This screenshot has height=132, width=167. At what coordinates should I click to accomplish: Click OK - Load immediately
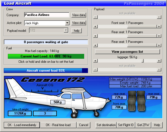(x=22, y=125)
